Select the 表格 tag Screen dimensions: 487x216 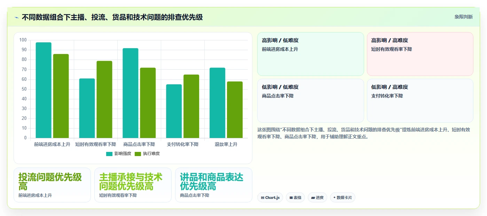[295, 198]
